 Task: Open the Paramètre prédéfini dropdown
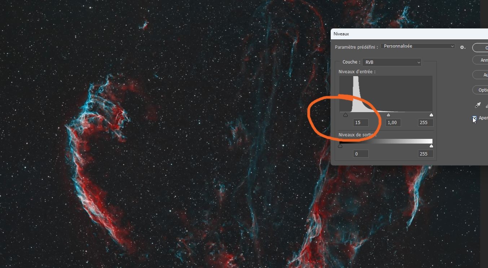(418, 46)
